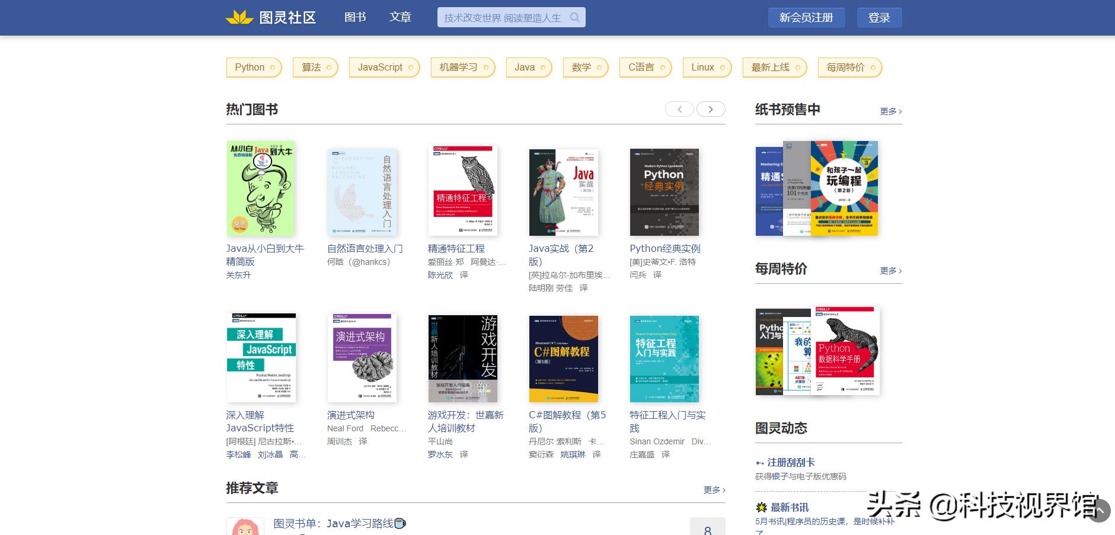
Task: Open C#图解教程 book cover
Action: click(x=563, y=358)
